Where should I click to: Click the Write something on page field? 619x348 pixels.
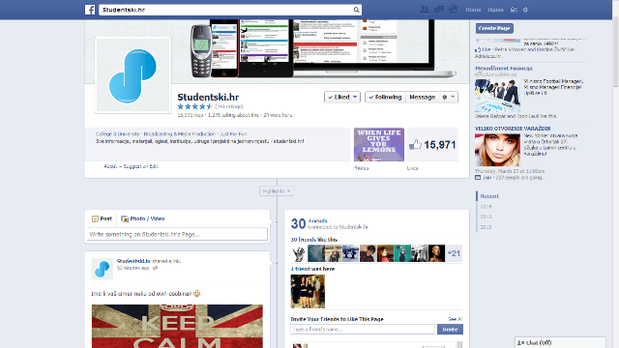point(177,234)
